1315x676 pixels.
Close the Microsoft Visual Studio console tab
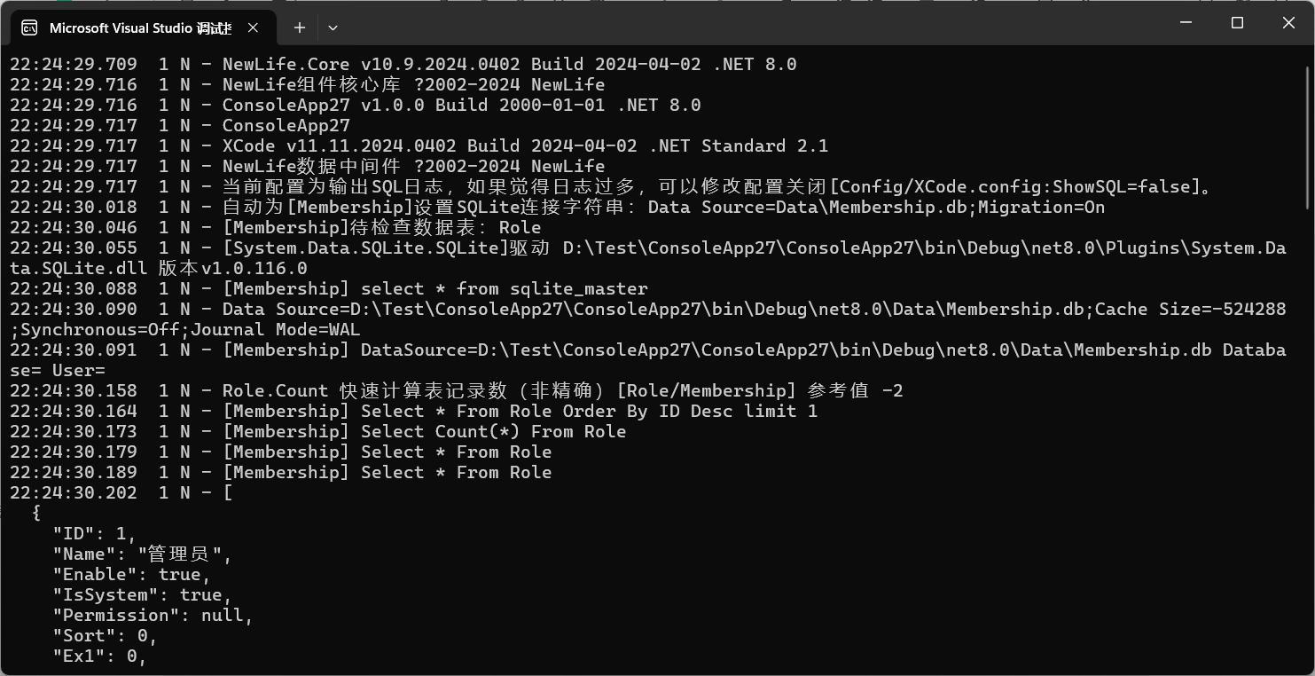click(253, 28)
